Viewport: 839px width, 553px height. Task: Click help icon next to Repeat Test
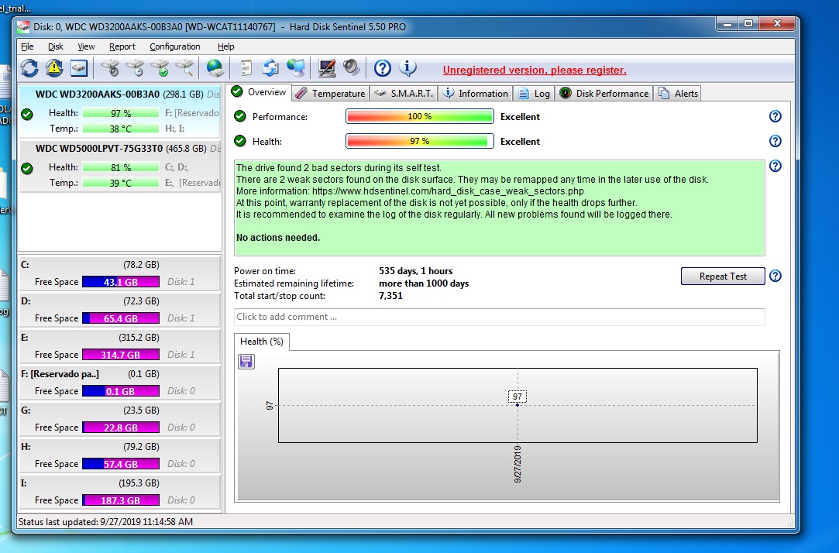click(x=775, y=276)
